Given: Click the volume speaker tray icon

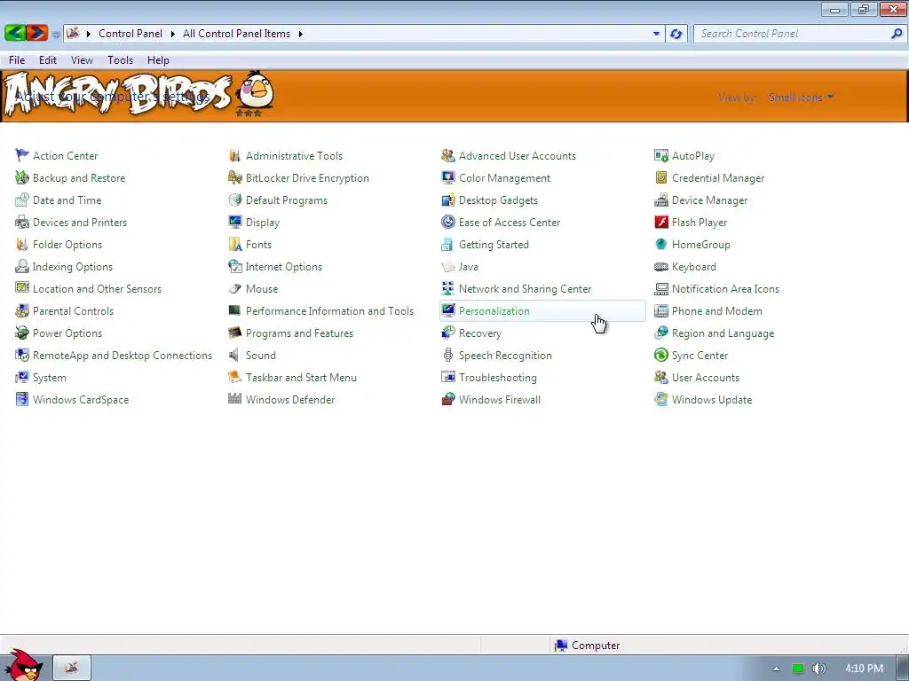Looking at the screenshot, I should point(818,669).
